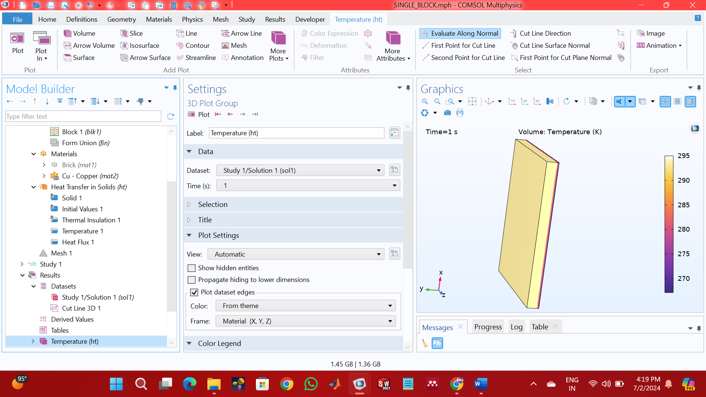Enable Show hidden entities checkbox

tap(192, 268)
